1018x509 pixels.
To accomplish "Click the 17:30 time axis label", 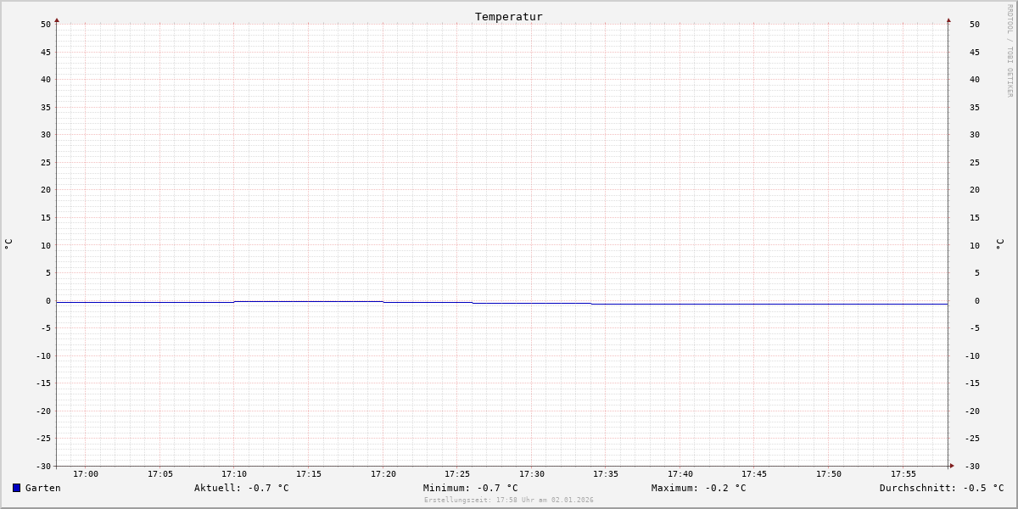I will (532, 474).
